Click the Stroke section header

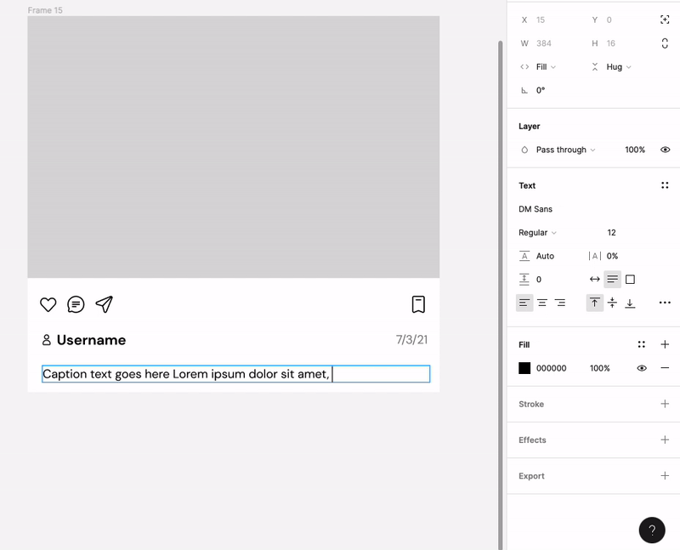(x=531, y=404)
